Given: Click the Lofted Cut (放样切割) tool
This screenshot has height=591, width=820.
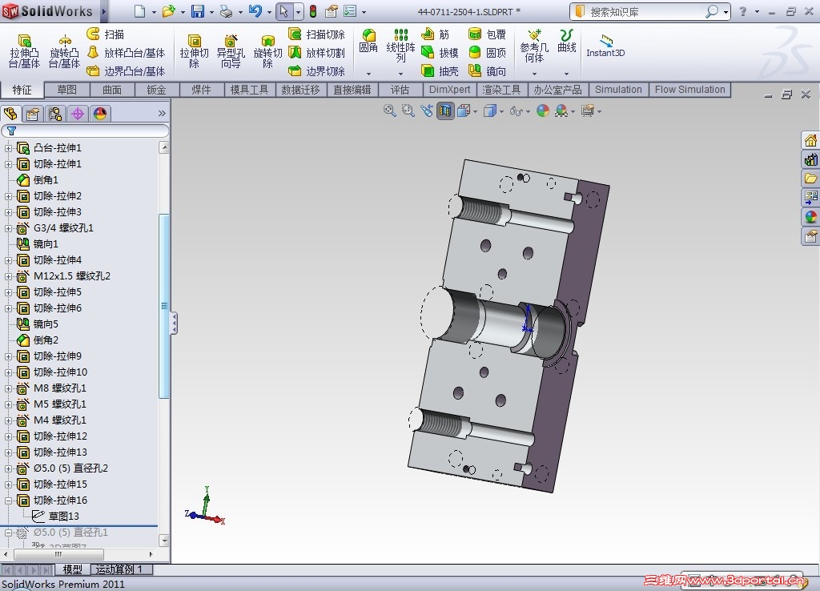Looking at the screenshot, I should [x=317, y=53].
